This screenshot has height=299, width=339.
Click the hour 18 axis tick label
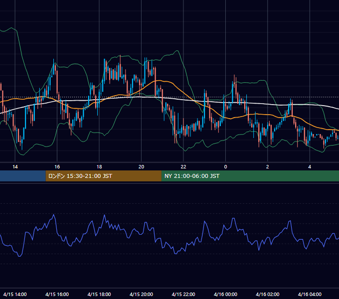click(x=99, y=167)
